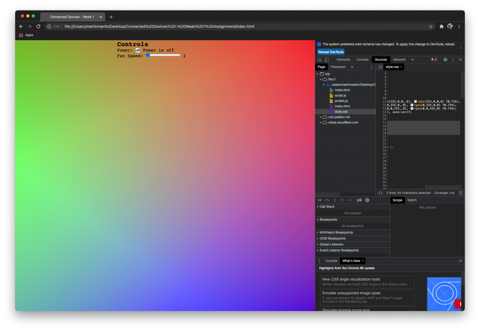Screen dimensions: 480x331
Task: Bookmark this page with star icon
Action: point(431,27)
